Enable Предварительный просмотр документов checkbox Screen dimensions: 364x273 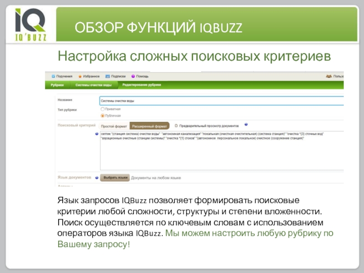click(176, 126)
